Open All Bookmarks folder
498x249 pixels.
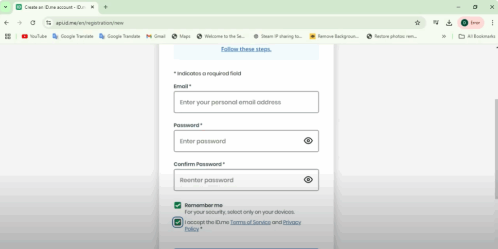[x=477, y=36]
